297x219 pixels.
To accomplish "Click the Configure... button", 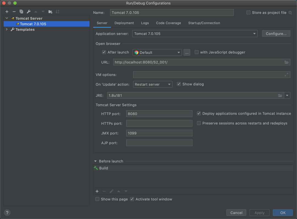I will [276, 34].
